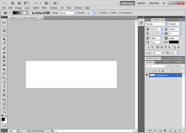The width and height of the screenshot is (186, 133).
Task: Select the Clone Stamp tool
Action: (x=4, y=57)
